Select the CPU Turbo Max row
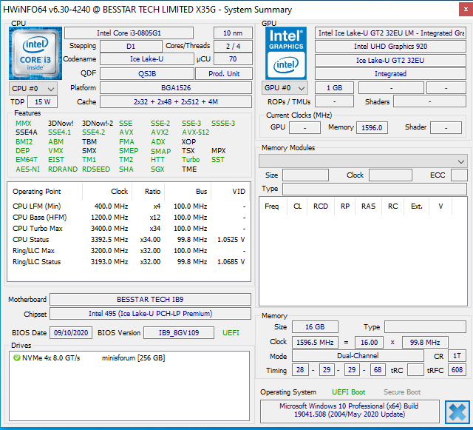This screenshot has height=430, width=473. pos(129,229)
